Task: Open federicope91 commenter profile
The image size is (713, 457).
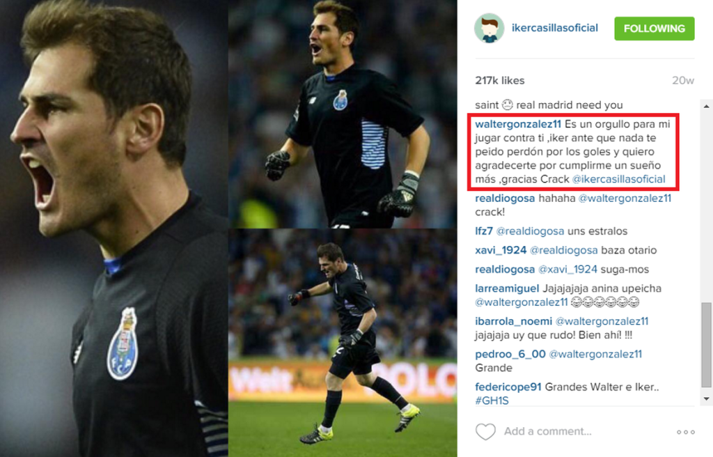Action: (508, 387)
